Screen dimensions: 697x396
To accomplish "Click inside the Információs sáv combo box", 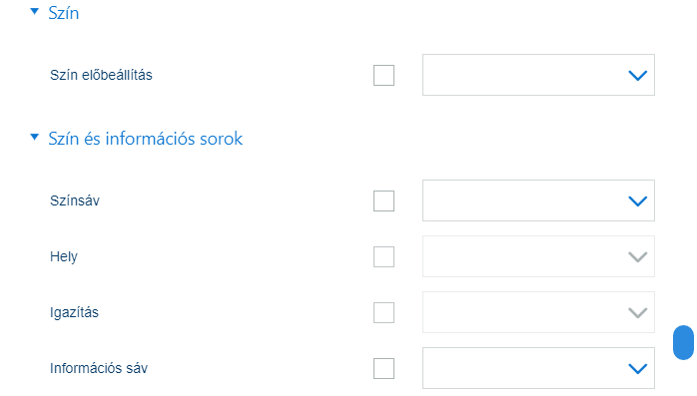I will point(538,368).
